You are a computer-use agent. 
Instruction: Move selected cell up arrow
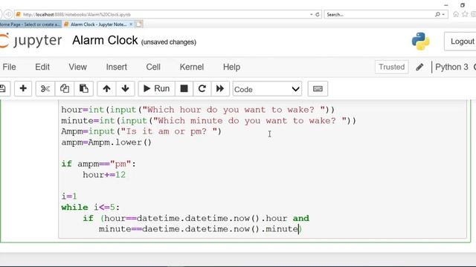(x=106, y=89)
